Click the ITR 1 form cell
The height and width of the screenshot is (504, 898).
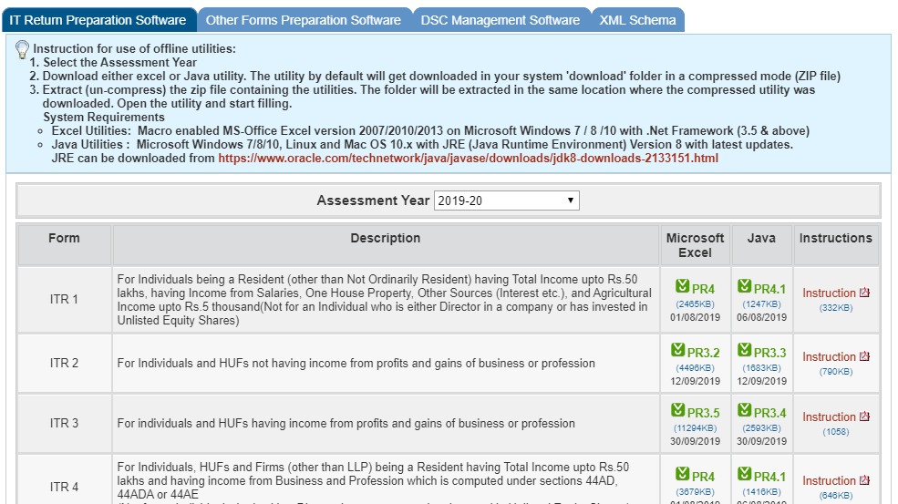click(64, 300)
